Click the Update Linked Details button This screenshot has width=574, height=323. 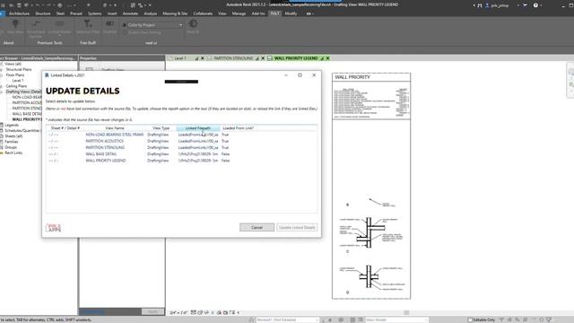click(x=297, y=227)
